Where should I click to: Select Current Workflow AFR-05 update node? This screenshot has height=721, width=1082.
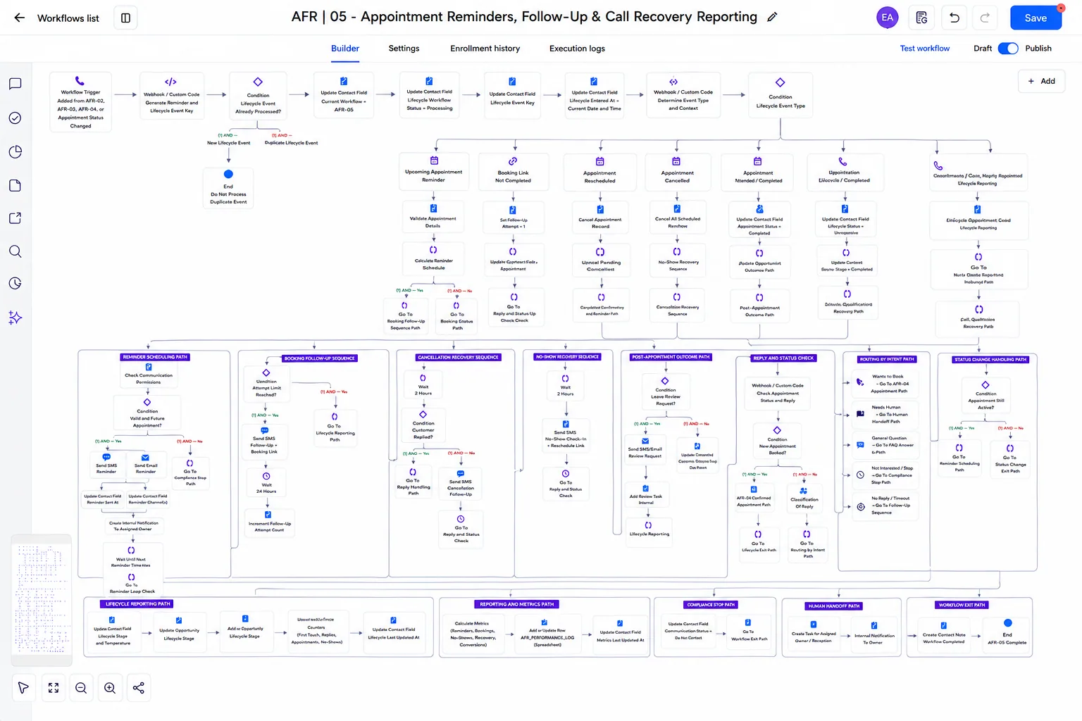pos(344,95)
